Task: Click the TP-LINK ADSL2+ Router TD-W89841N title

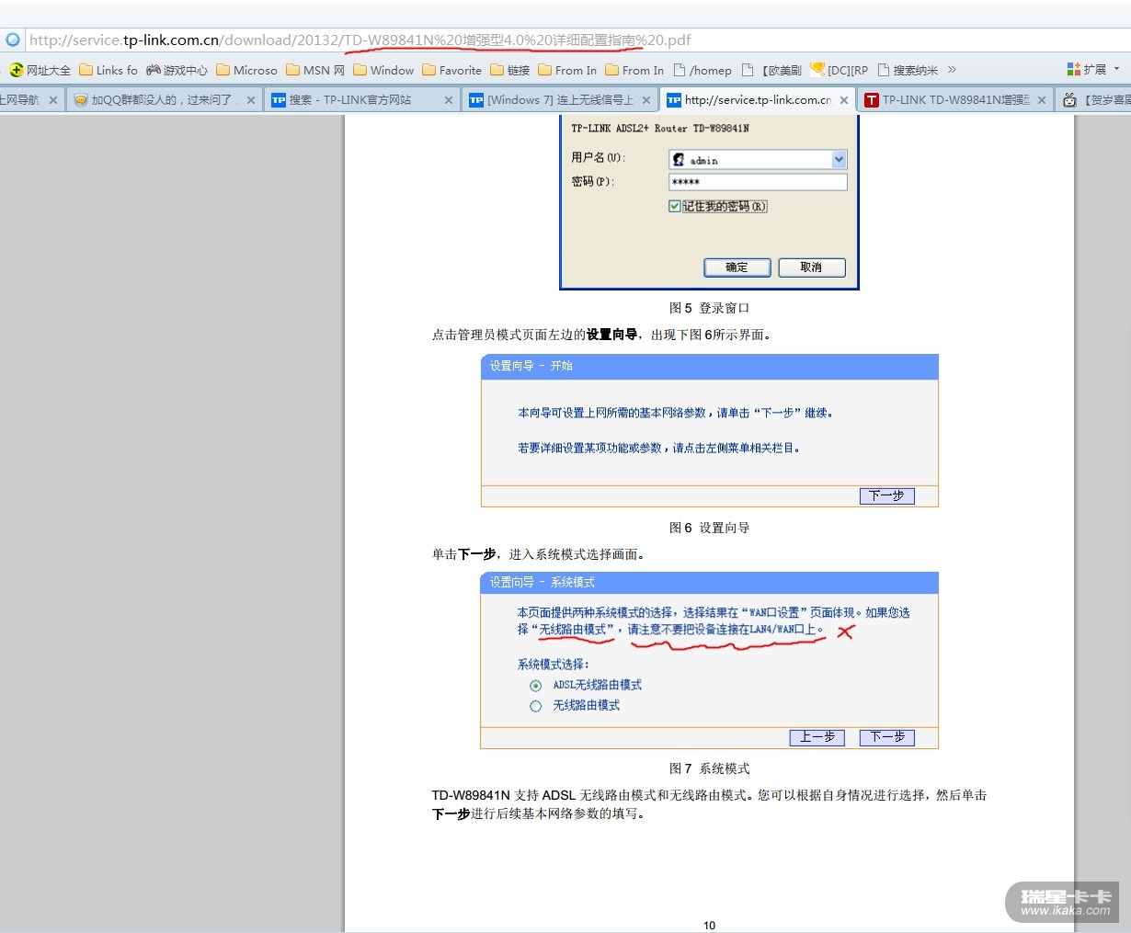Action: (660, 129)
